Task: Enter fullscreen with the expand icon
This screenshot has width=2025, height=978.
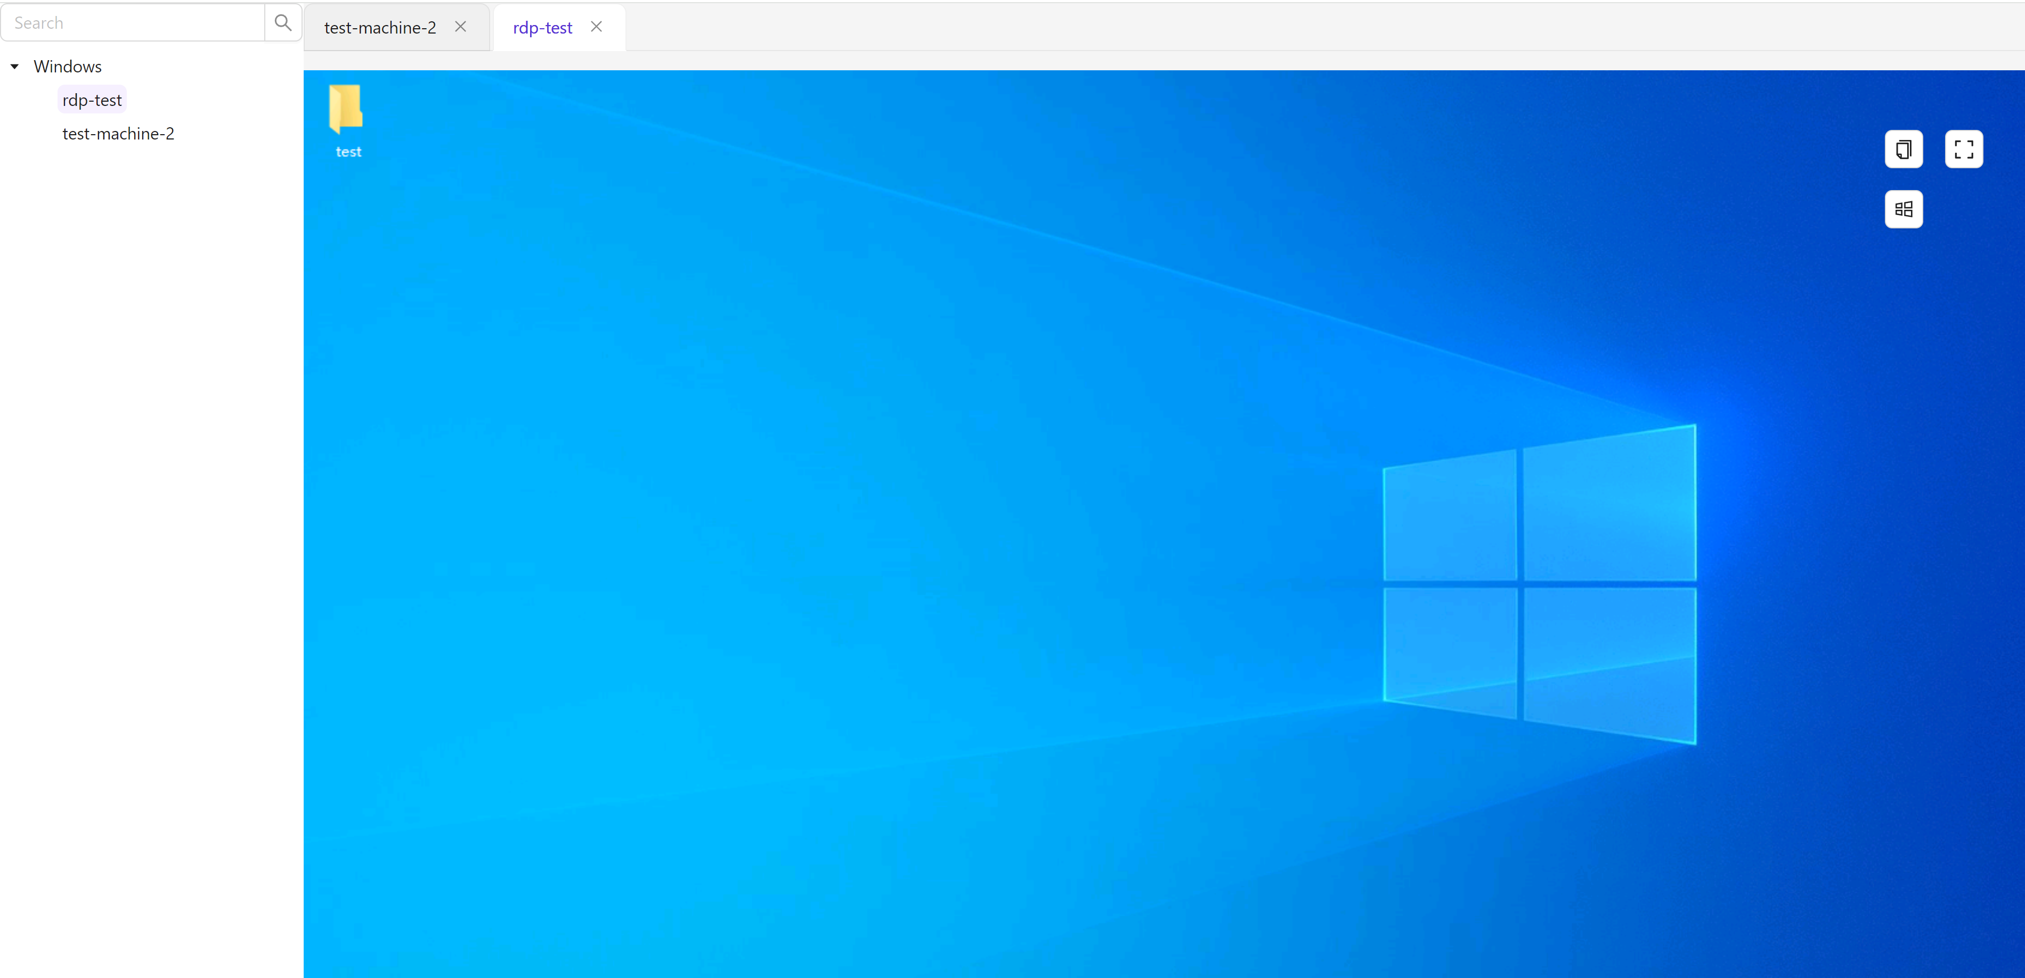Action: pyautogui.click(x=1964, y=149)
